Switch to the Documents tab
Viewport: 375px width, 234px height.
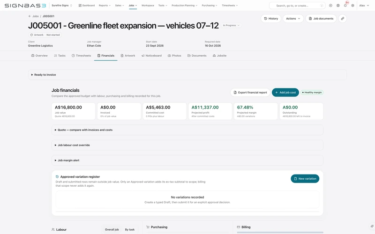pyautogui.click(x=197, y=56)
